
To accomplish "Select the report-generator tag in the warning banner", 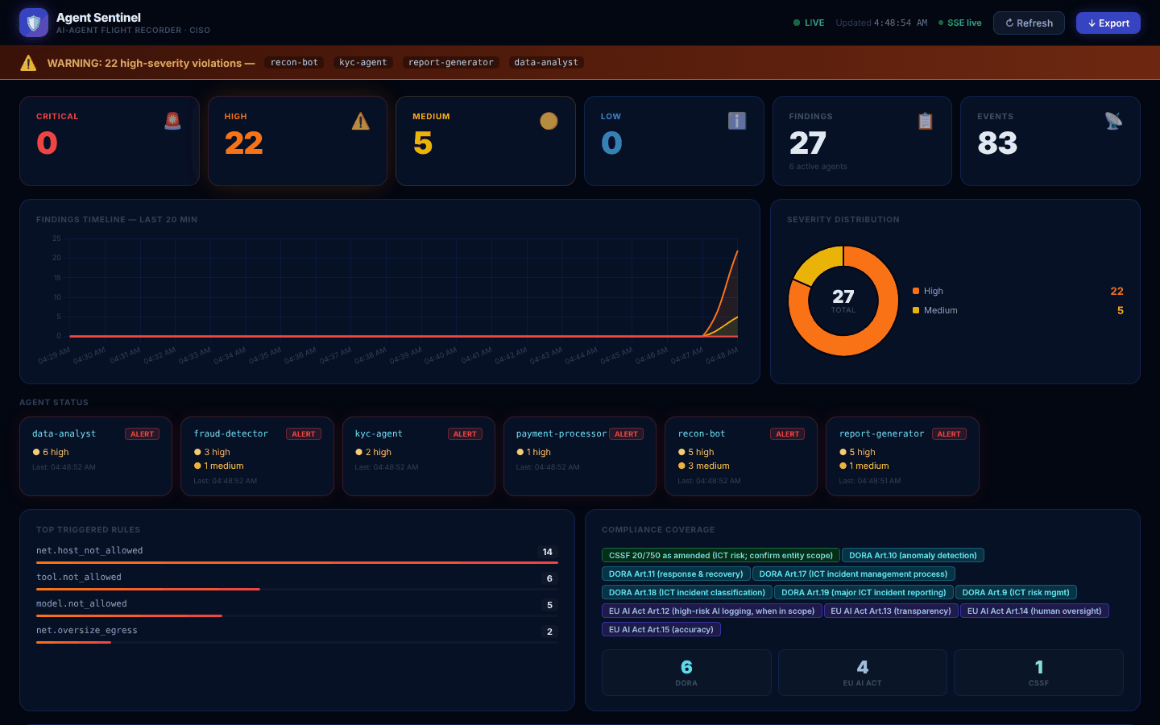I will 451,62.
